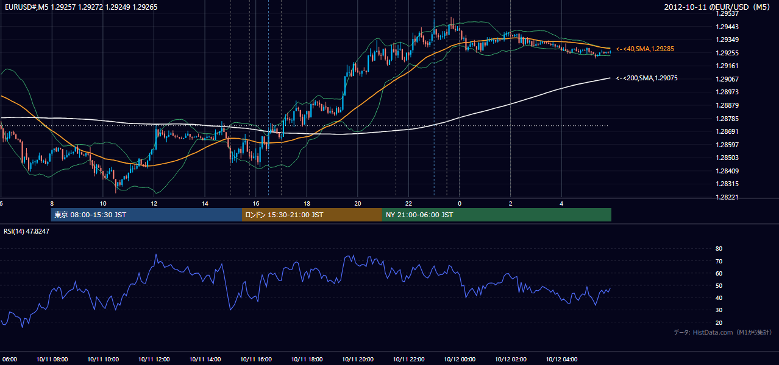Image resolution: width=779 pixels, height=365 pixels.
Task: Click the 1.28221 price axis label
Action: point(726,197)
